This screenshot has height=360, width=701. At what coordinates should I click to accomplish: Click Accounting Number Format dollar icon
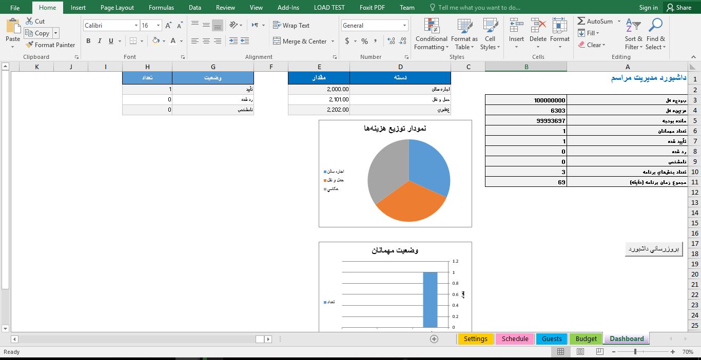tap(347, 41)
